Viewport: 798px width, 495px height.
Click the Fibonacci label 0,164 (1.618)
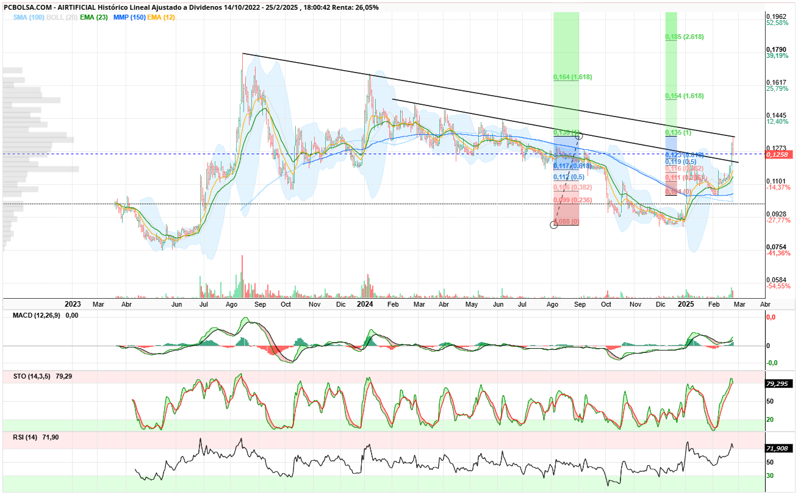pos(572,77)
